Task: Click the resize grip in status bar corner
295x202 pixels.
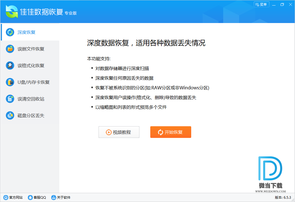Action: (293, 200)
